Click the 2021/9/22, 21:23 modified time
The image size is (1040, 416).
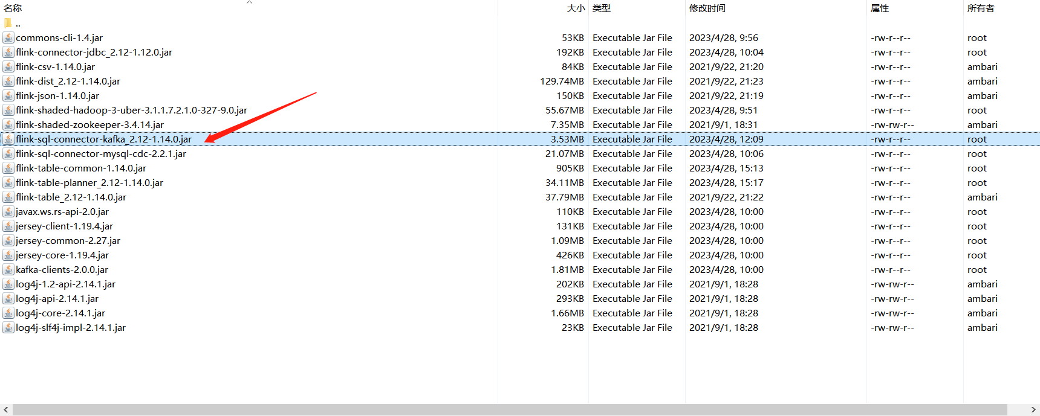(726, 81)
